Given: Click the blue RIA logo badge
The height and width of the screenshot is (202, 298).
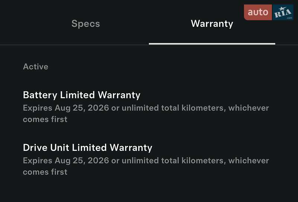Looking at the screenshot, I should pos(283,12).
